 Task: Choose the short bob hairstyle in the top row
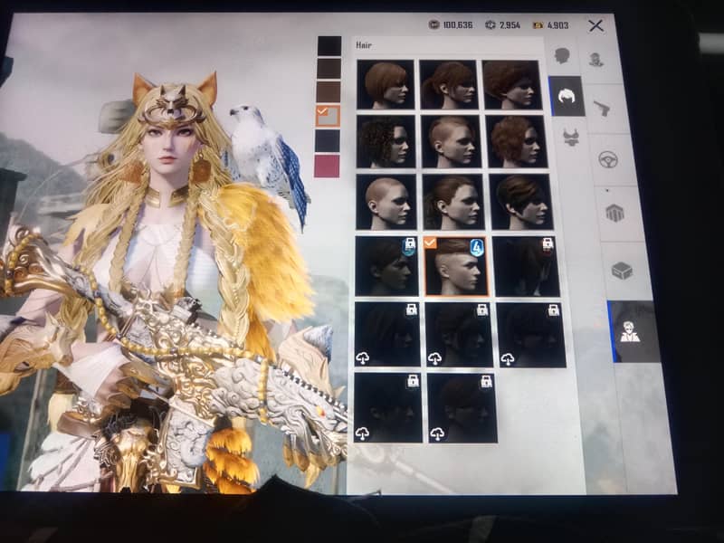[x=386, y=84]
